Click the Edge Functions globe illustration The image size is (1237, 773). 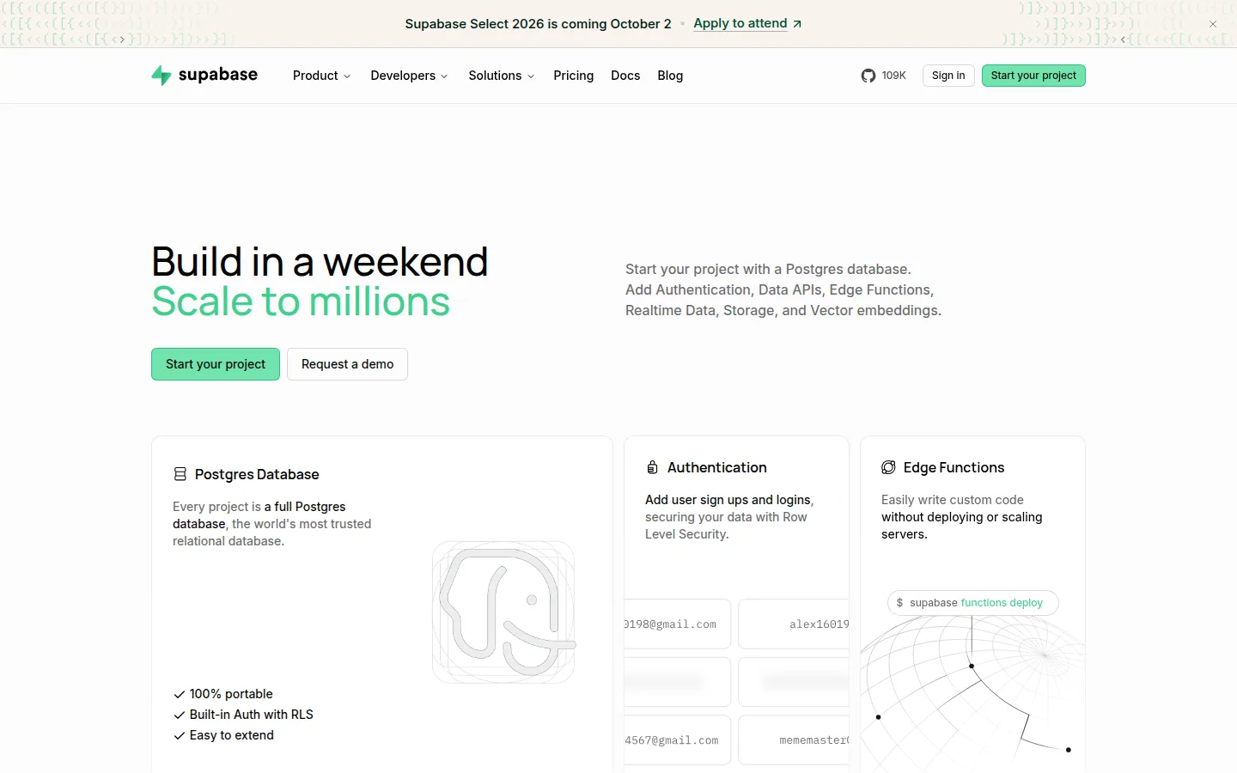point(972,694)
